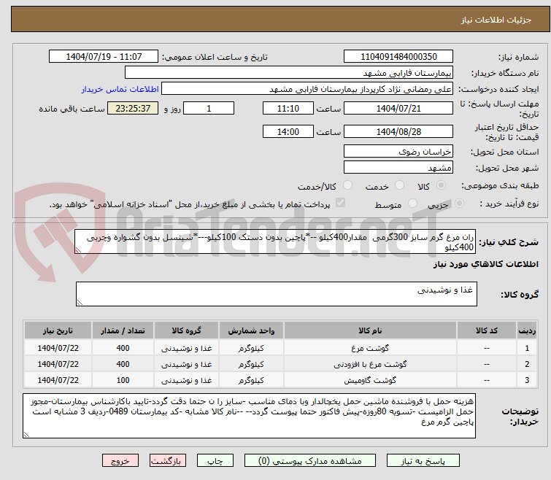The image size is (551, 480).
Task: Toggle the اسناد خزانه اسلامی payment checkbox
Action: 340,204
